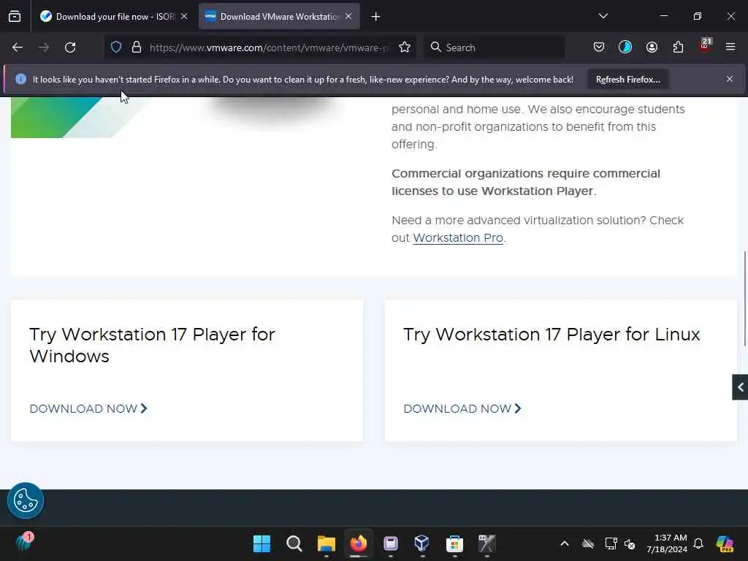Open the purple app icon in taskbar
This screenshot has width=748, height=561.
pos(391,543)
